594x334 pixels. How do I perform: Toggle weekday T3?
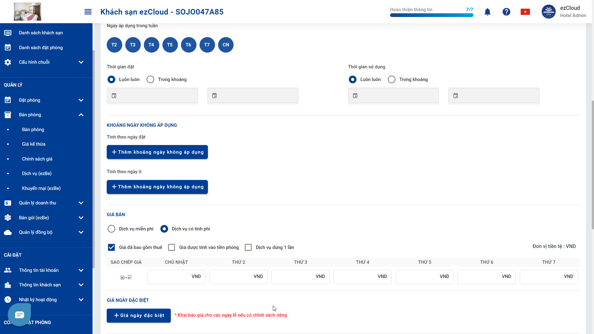(x=133, y=45)
